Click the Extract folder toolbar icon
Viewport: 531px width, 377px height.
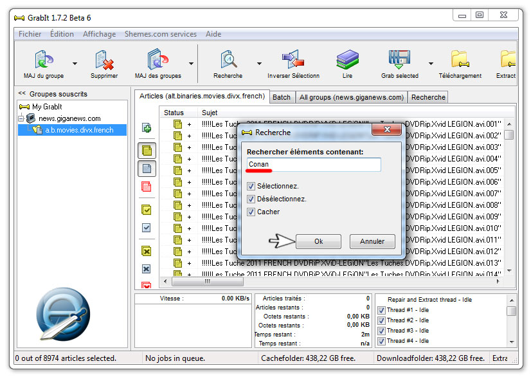[508, 59]
